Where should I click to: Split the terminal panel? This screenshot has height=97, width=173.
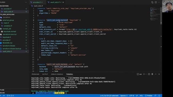coord(149,74)
